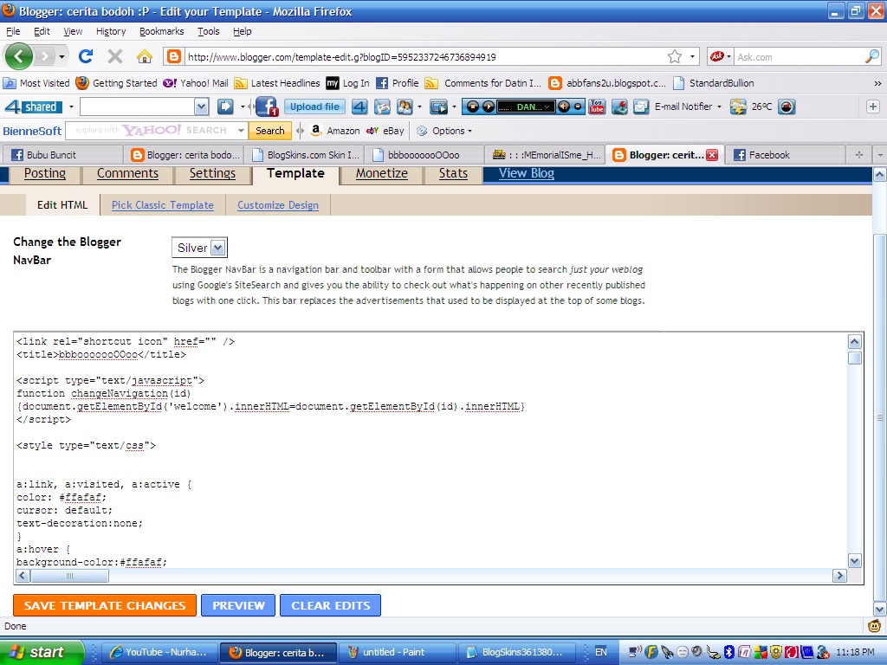This screenshot has height=665, width=887.
Task: Open the Windows Security shield tray icon
Action: [x=776, y=652]
